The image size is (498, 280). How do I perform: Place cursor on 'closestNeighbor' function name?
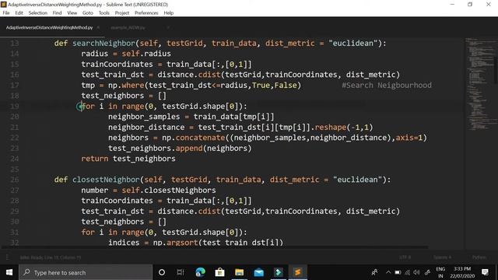[106, 180]
